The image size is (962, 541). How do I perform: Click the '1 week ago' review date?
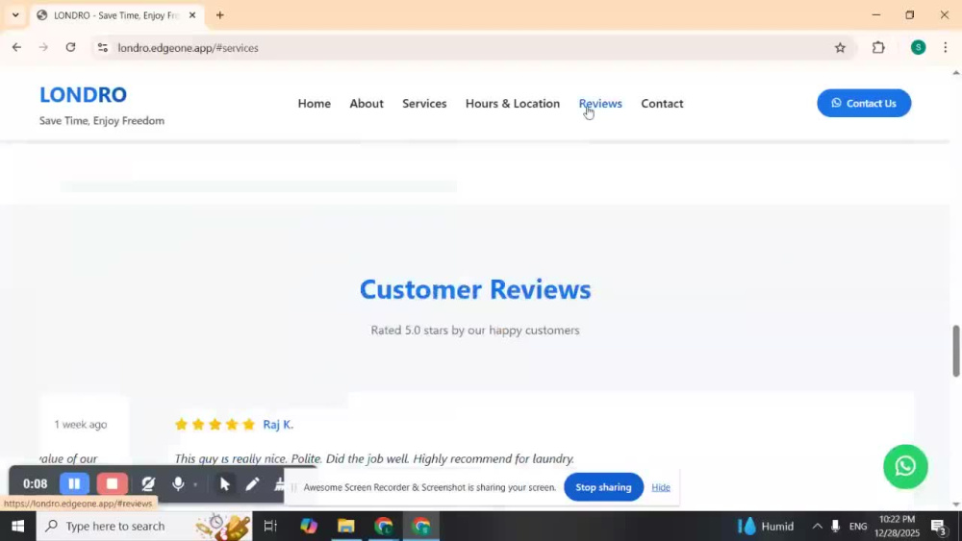(x=81, y=424)
